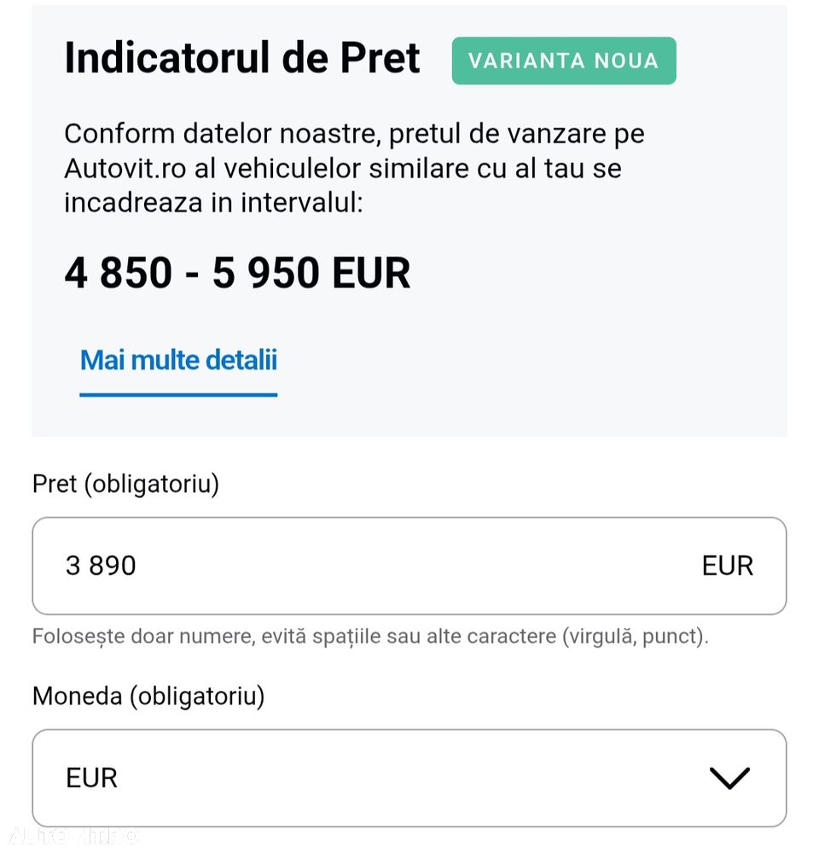The image size is (819, 853).
Task: Click the blue underline beneath Mai multe detalii
Action: tap(178, 395)
